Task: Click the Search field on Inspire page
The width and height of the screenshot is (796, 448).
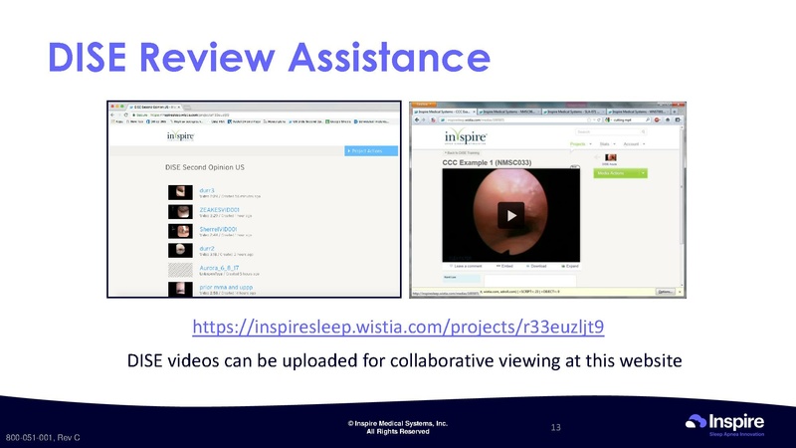Action: point(607,131)
